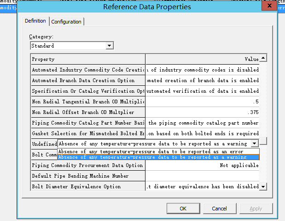Choose 'reported as an error' option
The height and width of the screenshot is (221, 285).
click(x=158, y=152)
